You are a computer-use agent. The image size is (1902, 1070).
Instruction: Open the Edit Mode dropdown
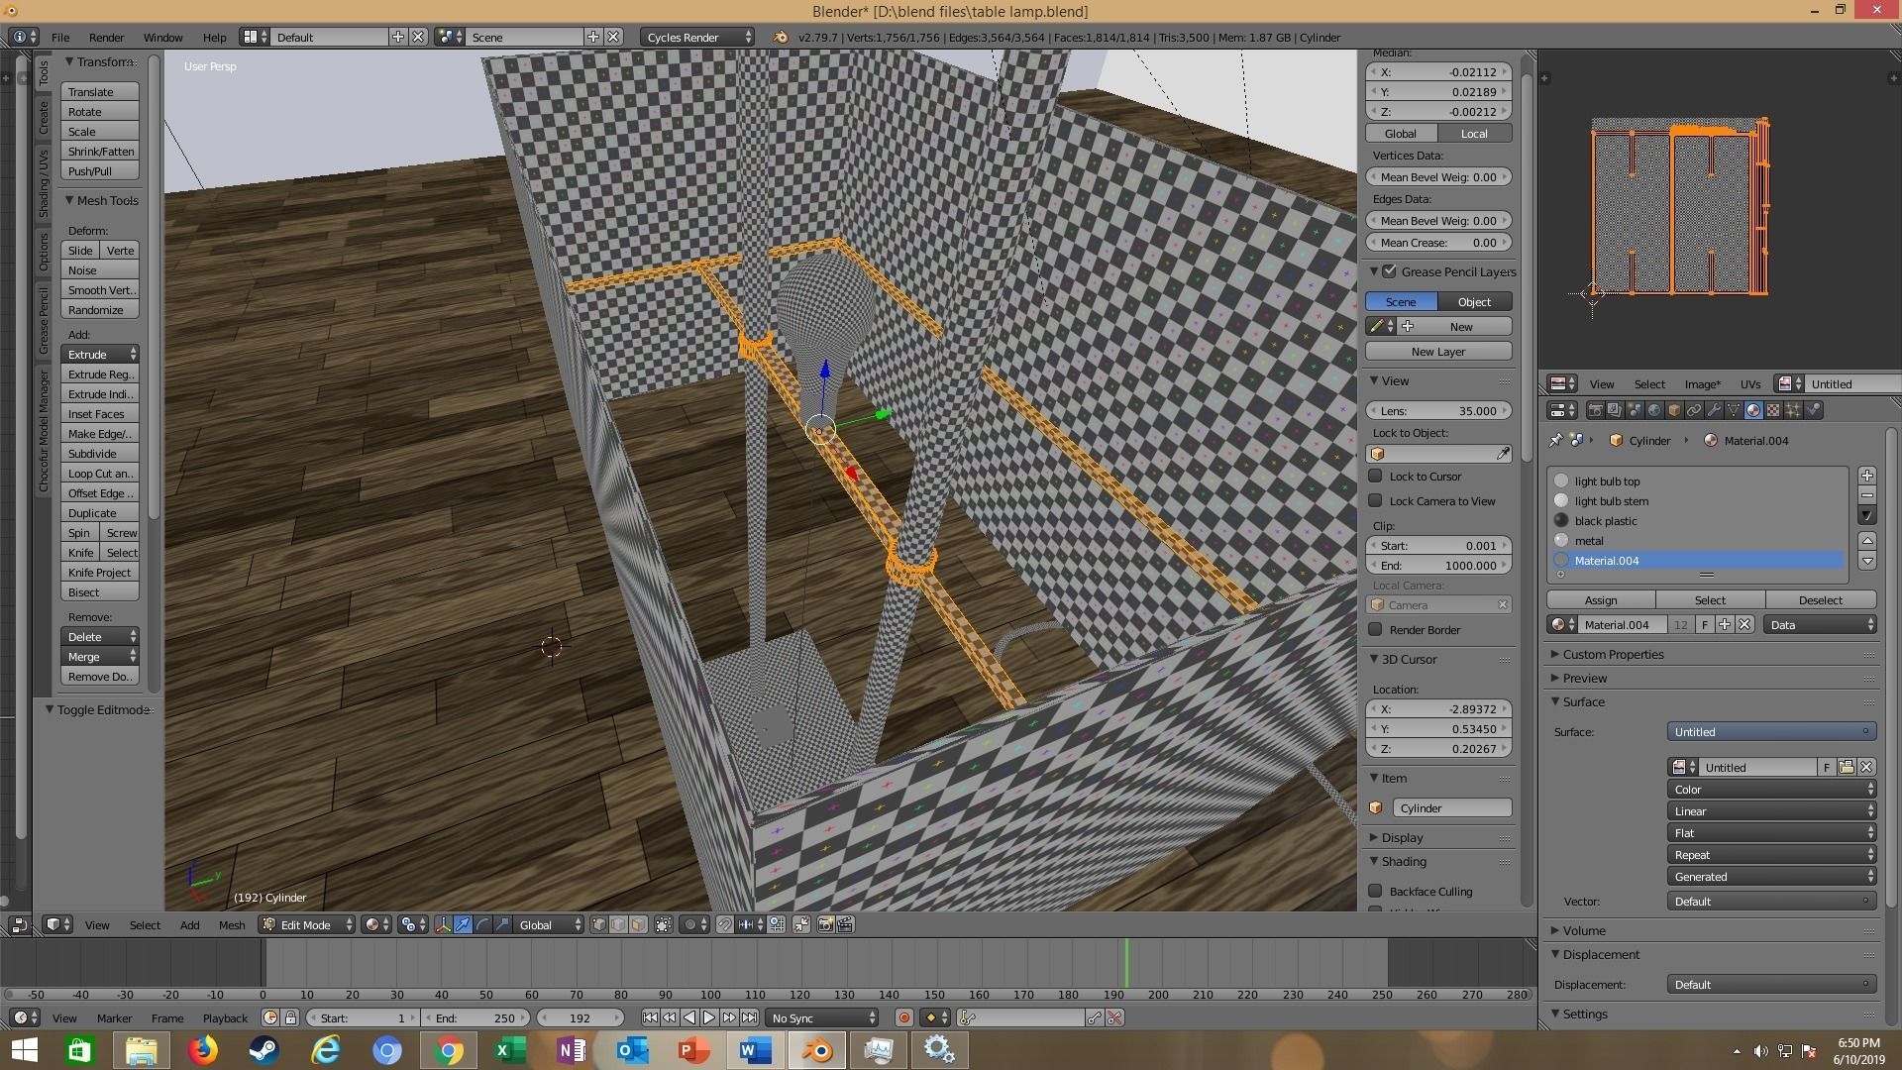pos(306,924)
